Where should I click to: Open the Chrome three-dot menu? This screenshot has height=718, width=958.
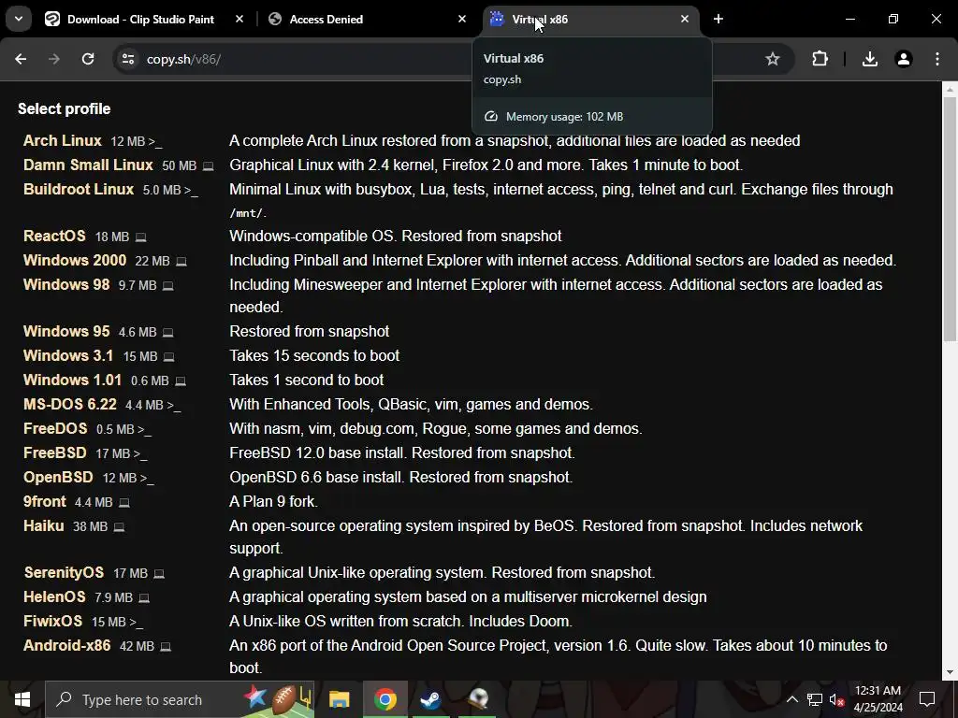937,59
